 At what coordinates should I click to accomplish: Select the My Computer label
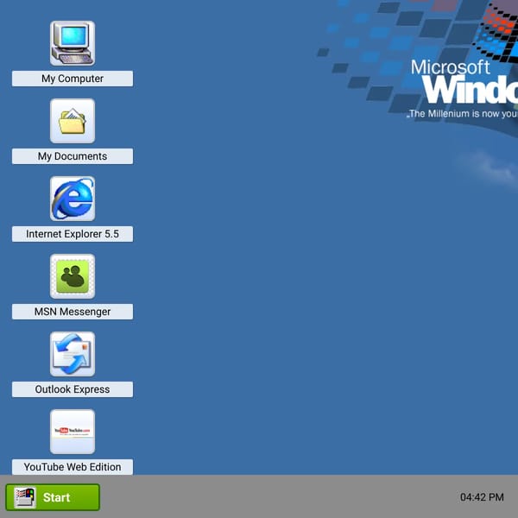click(x=73, y=79)
